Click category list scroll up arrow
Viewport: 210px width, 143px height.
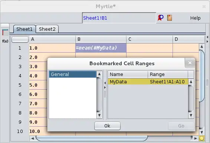pos(99,74)
